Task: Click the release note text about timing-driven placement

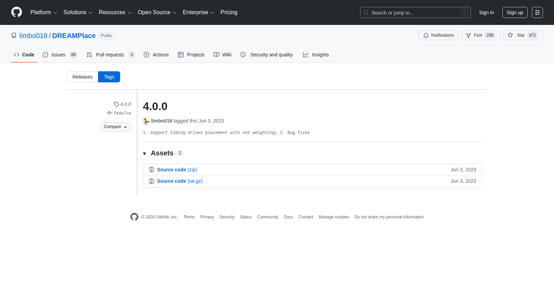Action: coord(226,133)
